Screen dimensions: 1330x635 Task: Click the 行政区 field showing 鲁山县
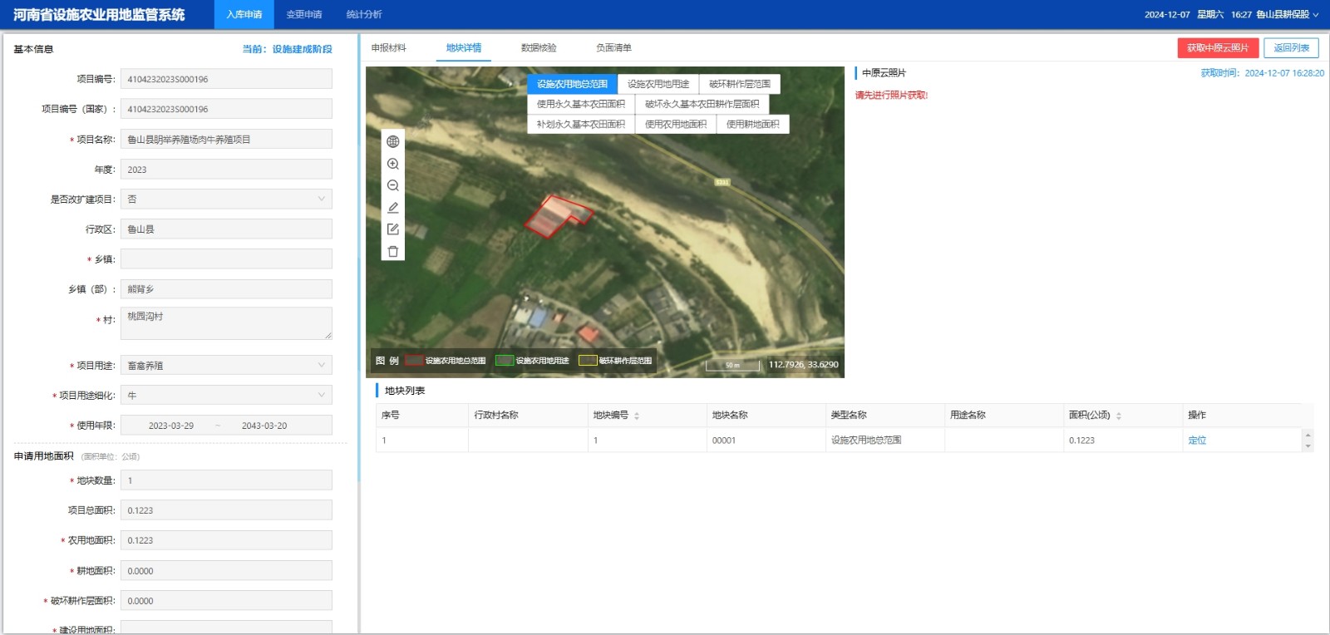pyautogui.click(x=226, y=229)
